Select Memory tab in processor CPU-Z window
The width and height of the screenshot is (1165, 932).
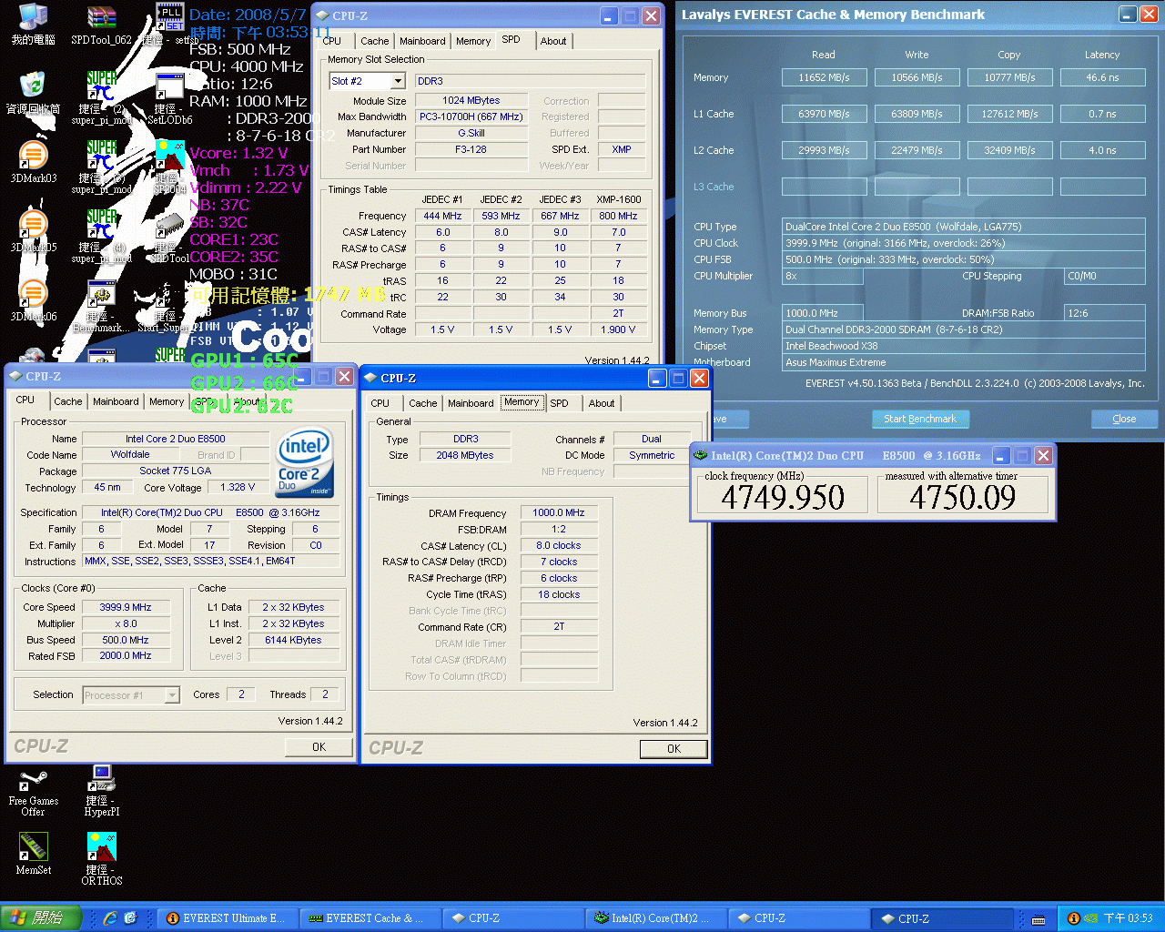pos(167,401)
